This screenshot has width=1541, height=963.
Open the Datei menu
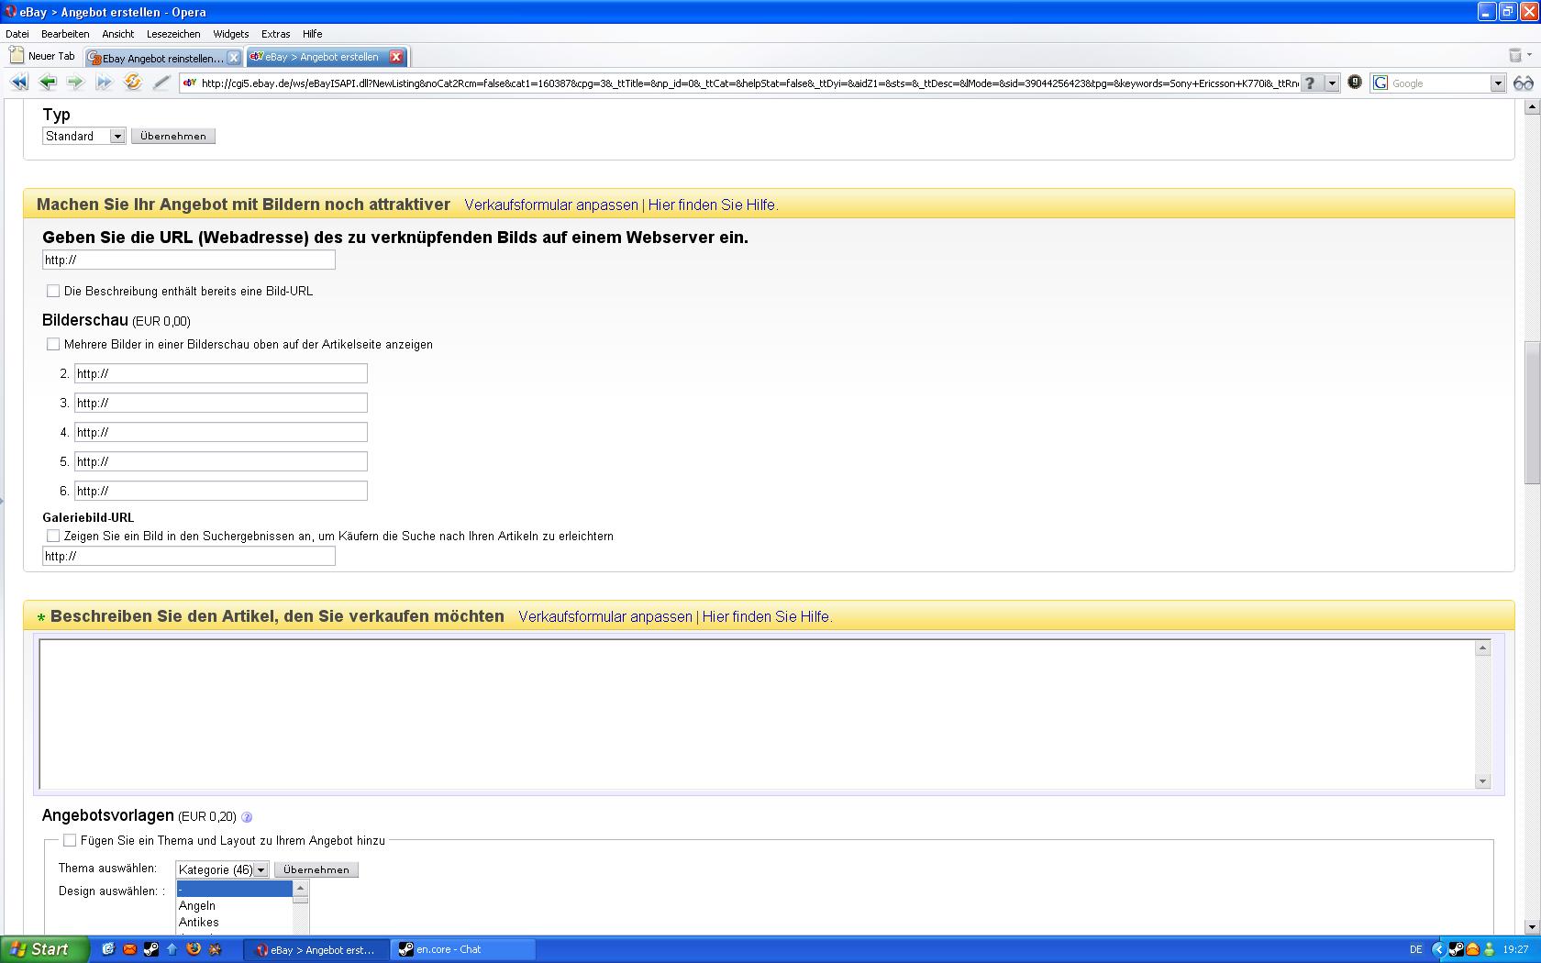(x=17, y=34)
